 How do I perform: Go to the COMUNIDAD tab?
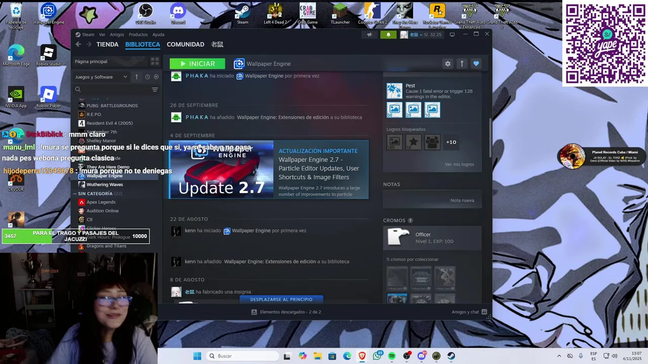tap(185, 44)
